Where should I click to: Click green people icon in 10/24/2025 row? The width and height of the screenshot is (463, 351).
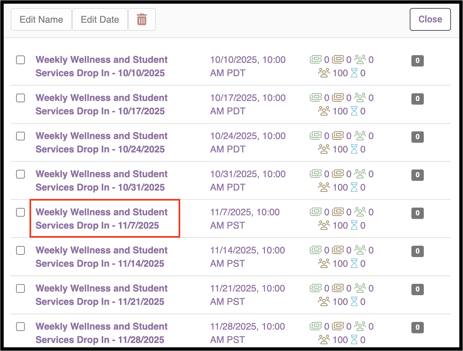(x=360, y=136)
